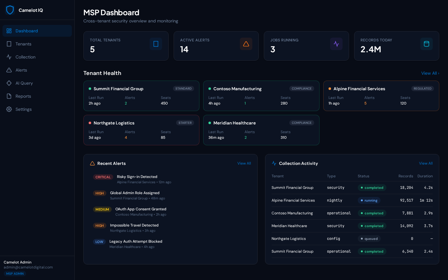Click the Total Tenants card building icon
This screenshot has height=280, width=448.
[156, 44]
